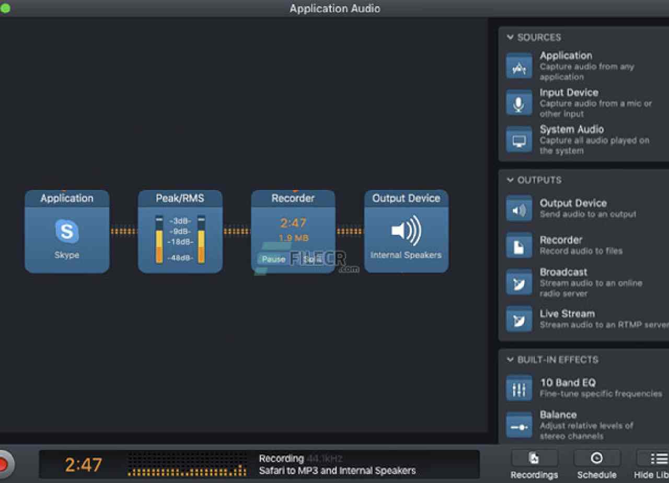Viewport: 669px width, 483px height.
Task: Click the 'Input Device' label
Action: click(569, 92)
